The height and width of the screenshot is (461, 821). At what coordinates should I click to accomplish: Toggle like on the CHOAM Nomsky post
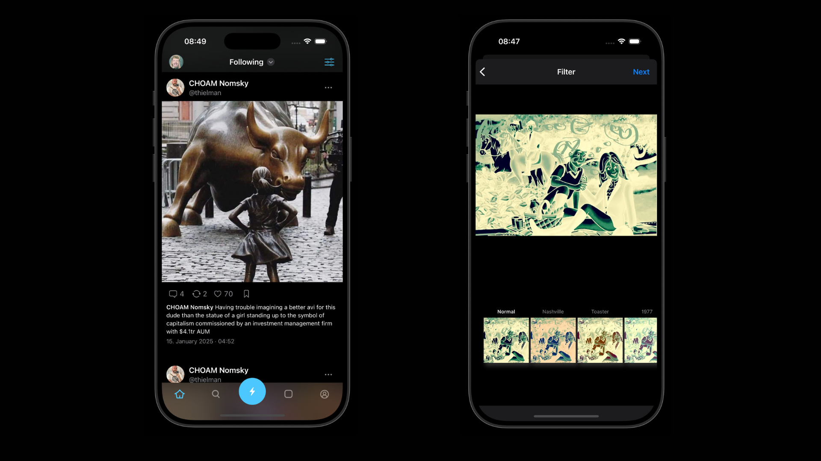pos(218,293)
